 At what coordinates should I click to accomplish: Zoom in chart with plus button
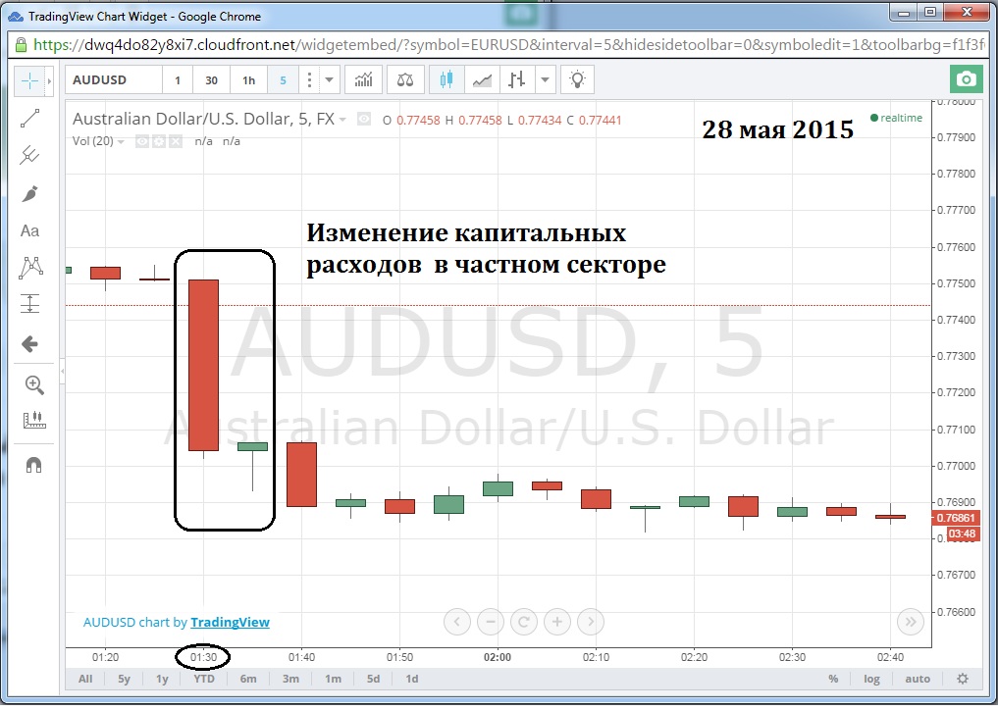coord(557,622)
